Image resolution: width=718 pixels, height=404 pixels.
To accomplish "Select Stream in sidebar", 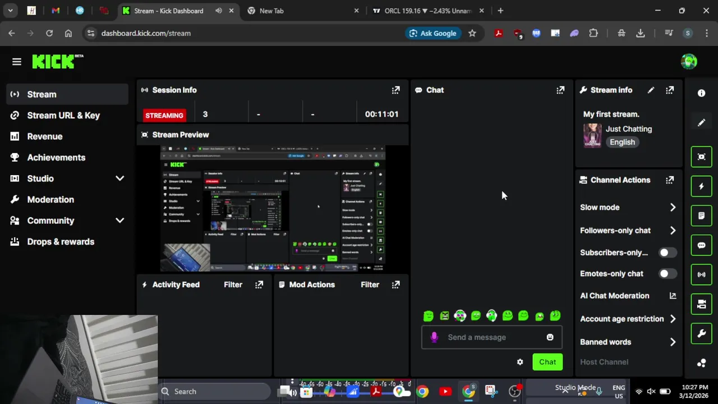I will (x=67, y=94).
